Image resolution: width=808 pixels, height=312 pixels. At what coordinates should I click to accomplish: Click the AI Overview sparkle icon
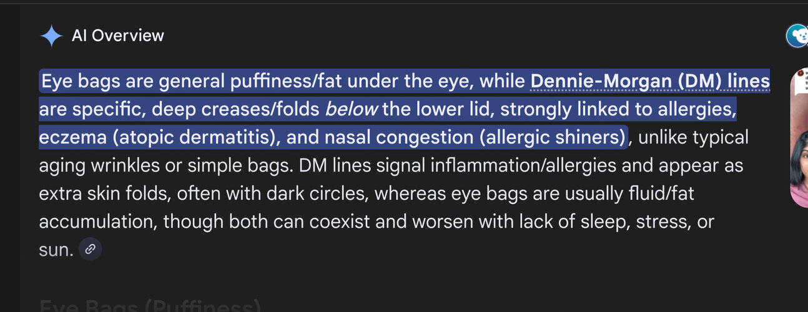[x=51, y=36]
